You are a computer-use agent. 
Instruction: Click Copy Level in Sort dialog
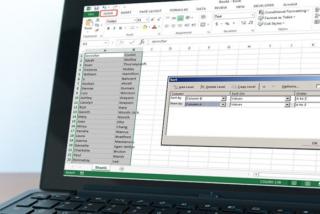click(x=244, y=87)
